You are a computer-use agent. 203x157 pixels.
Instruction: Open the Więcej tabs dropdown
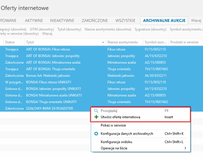pos(196,21)
